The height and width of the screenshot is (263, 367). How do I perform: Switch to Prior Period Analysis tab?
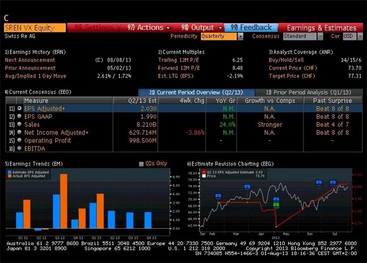(x=307, y=92)
